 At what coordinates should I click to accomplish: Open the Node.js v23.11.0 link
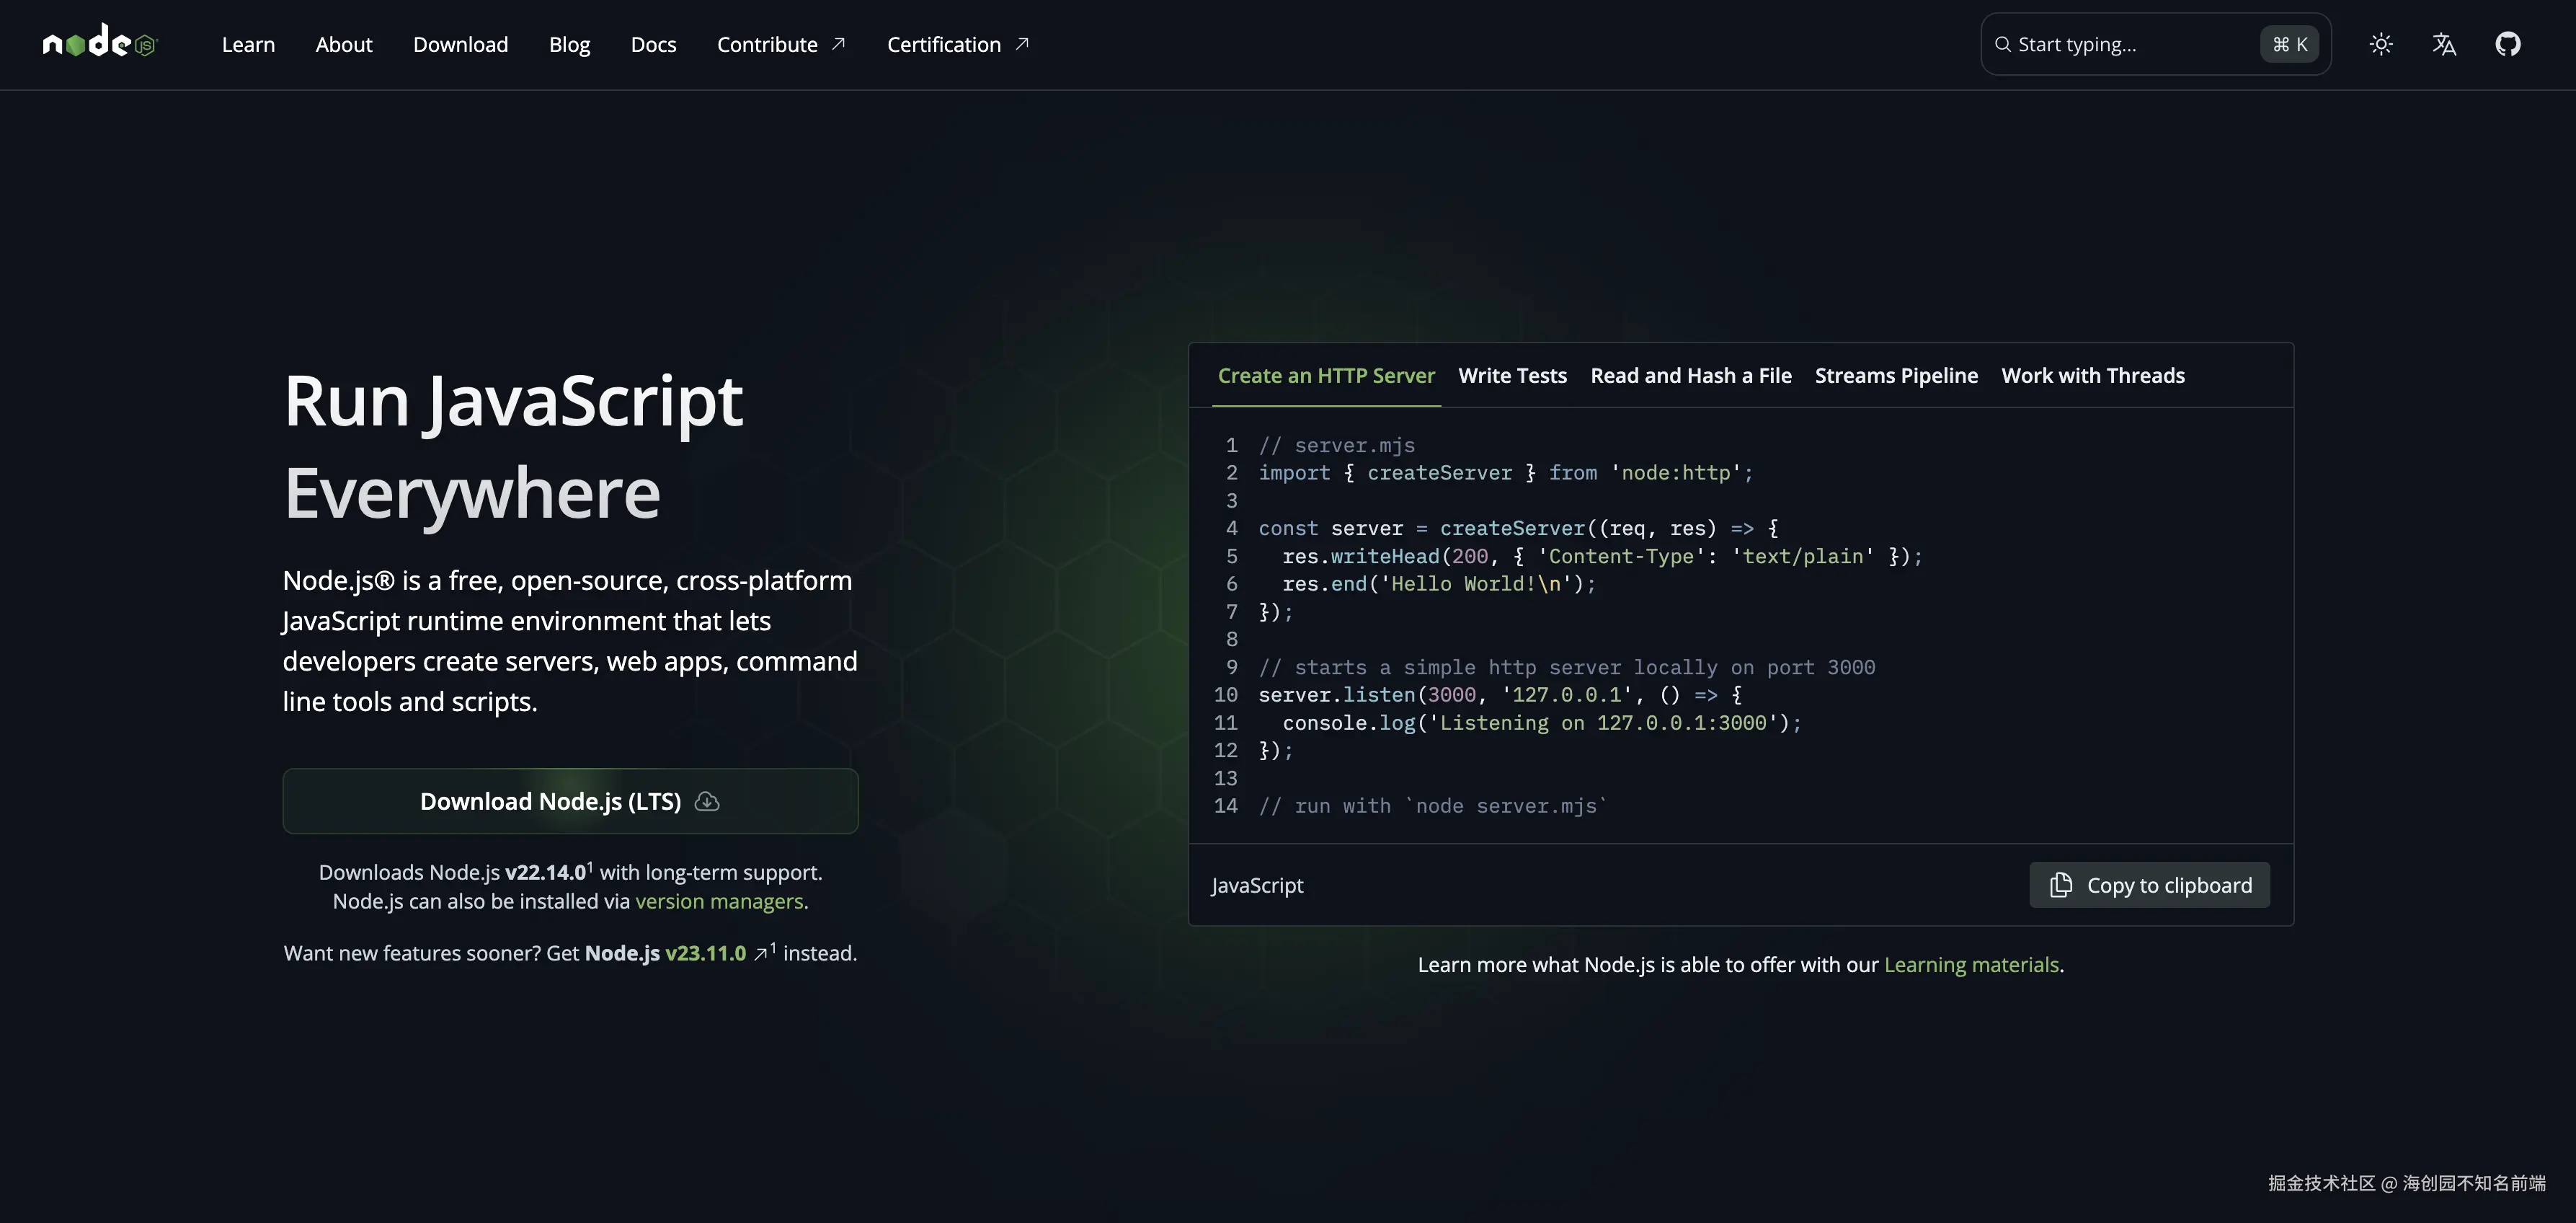[x=705, y=953]
